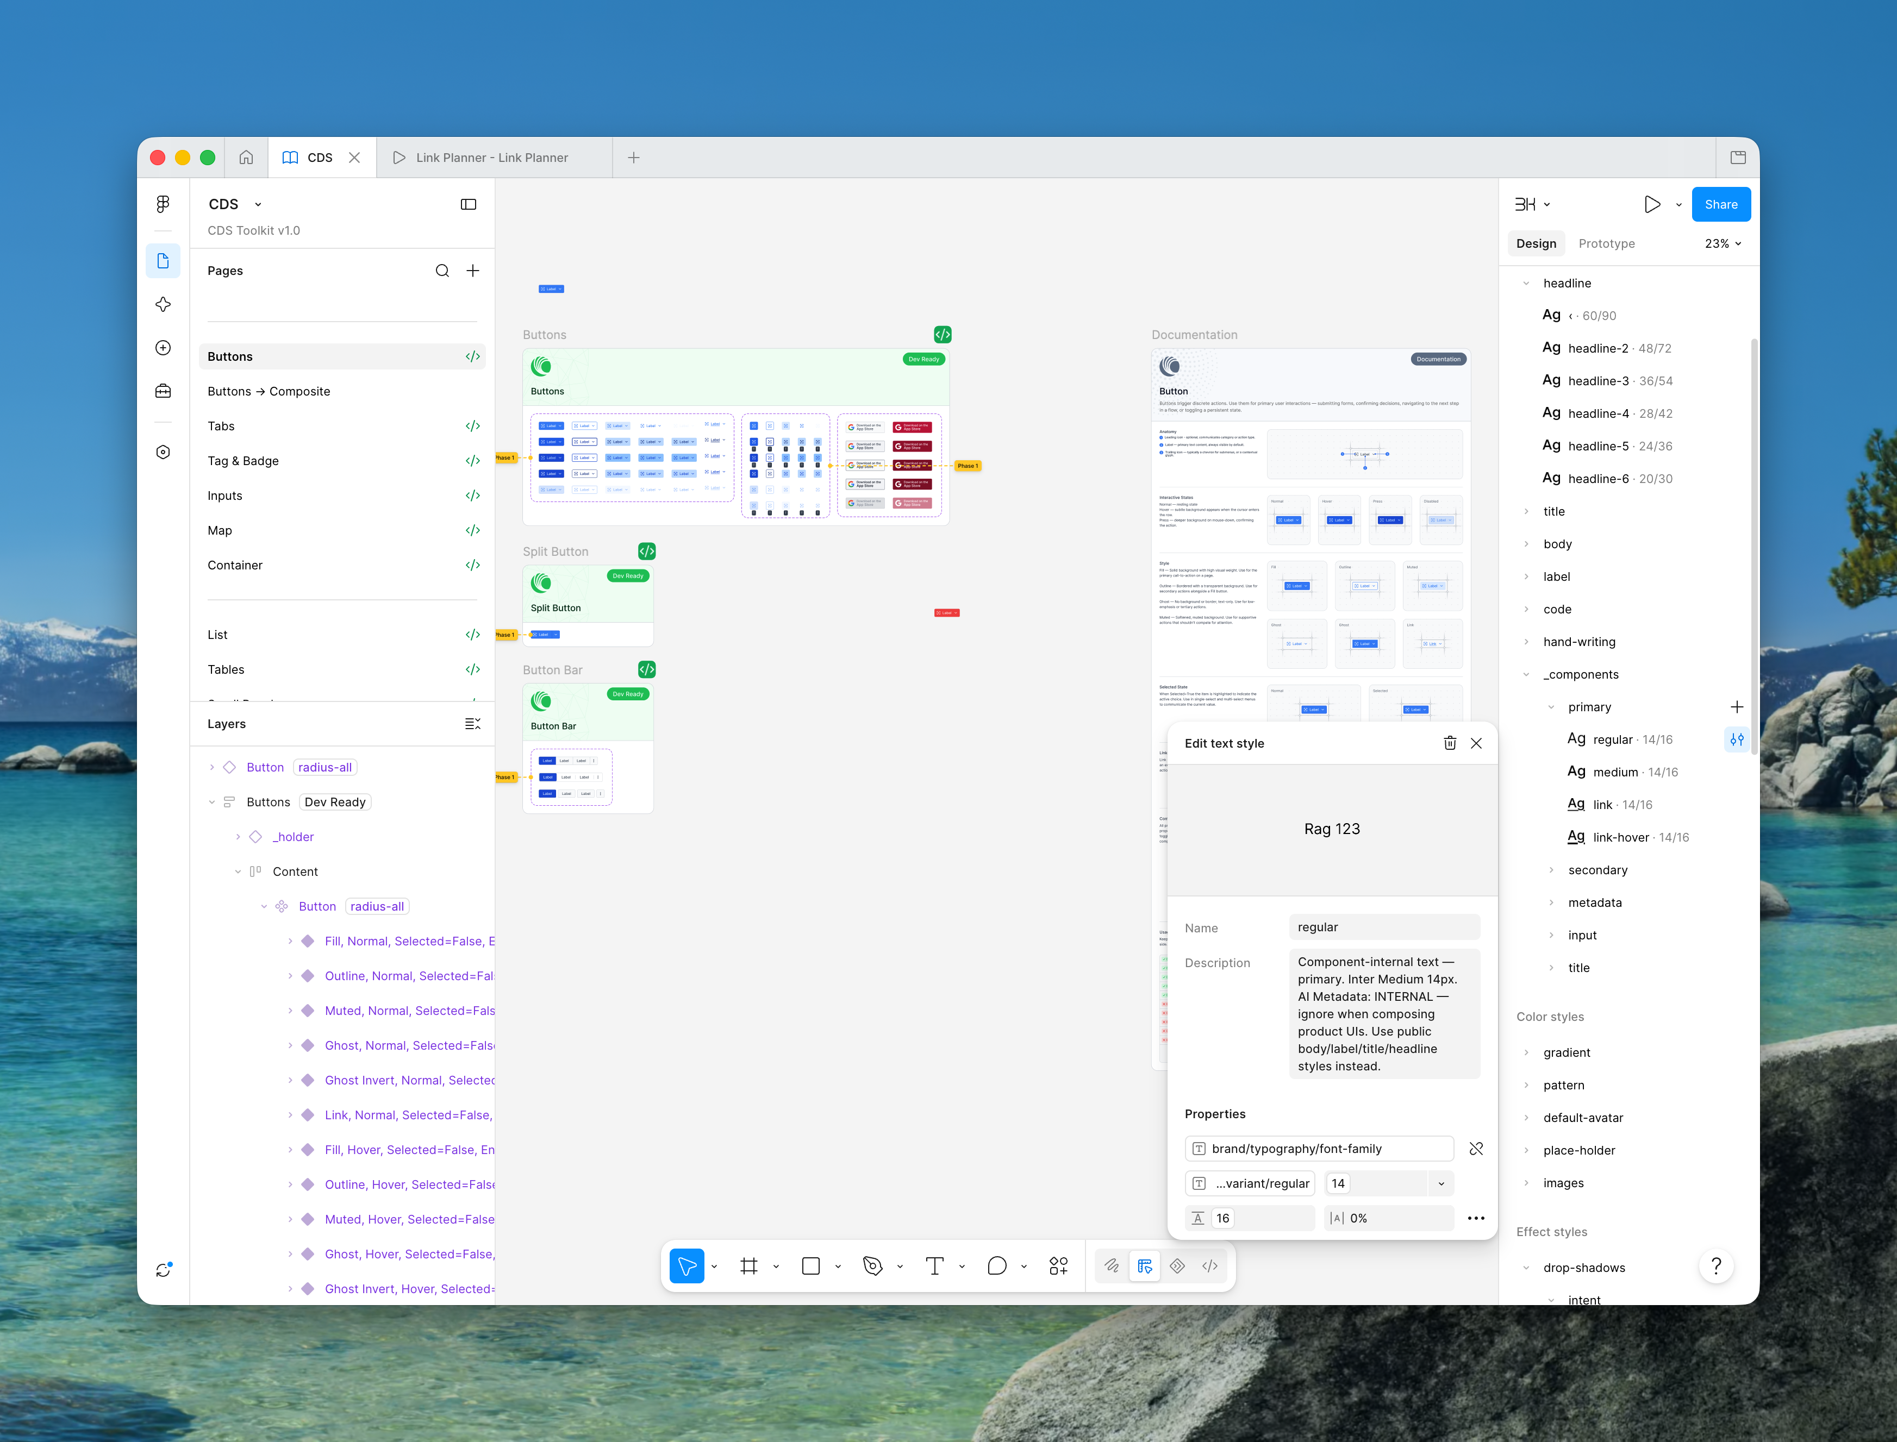Screen dimensions: 1897x1442
Task: Expand the hand-writing styles group
Action: point(1526,642)
